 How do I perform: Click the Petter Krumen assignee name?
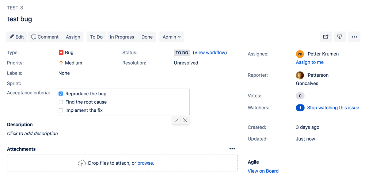click(323, 54)
